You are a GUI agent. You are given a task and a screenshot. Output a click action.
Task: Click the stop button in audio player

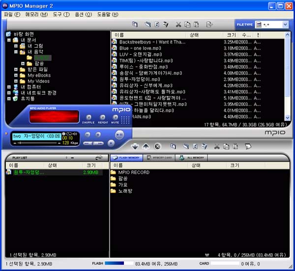coord(111,143)
